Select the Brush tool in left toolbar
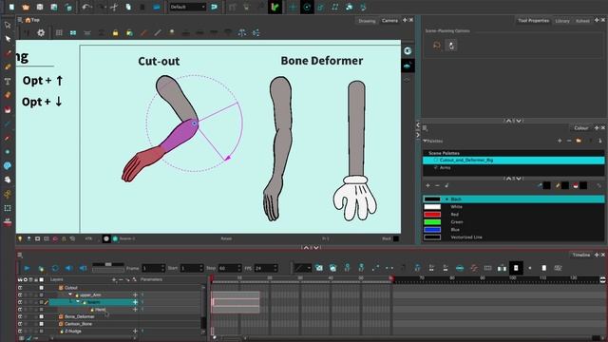This screenshot has width=608, height=342. click(x=8, y=53)
